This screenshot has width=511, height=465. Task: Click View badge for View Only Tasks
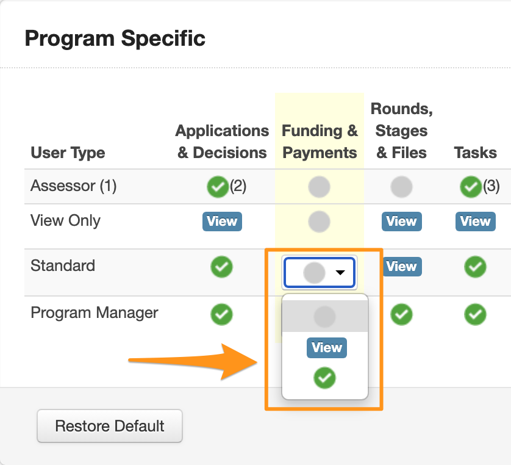[x=475, y=222]
